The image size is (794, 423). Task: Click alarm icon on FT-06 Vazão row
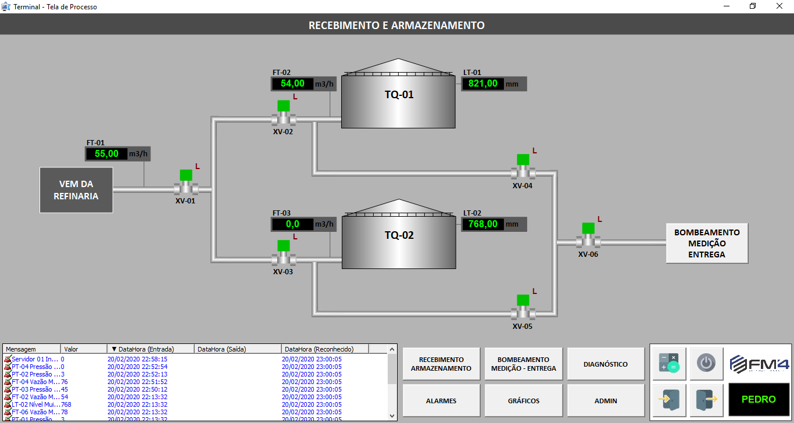8,412
